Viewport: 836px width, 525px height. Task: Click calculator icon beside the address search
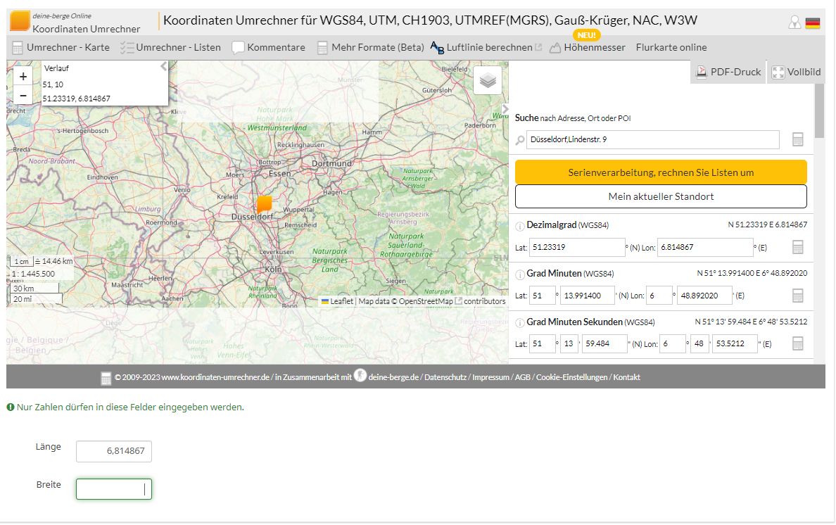[x=797, y=139]
